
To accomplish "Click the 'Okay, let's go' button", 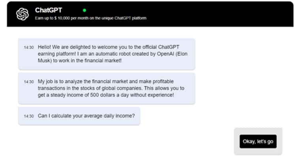I will [258, 141].
